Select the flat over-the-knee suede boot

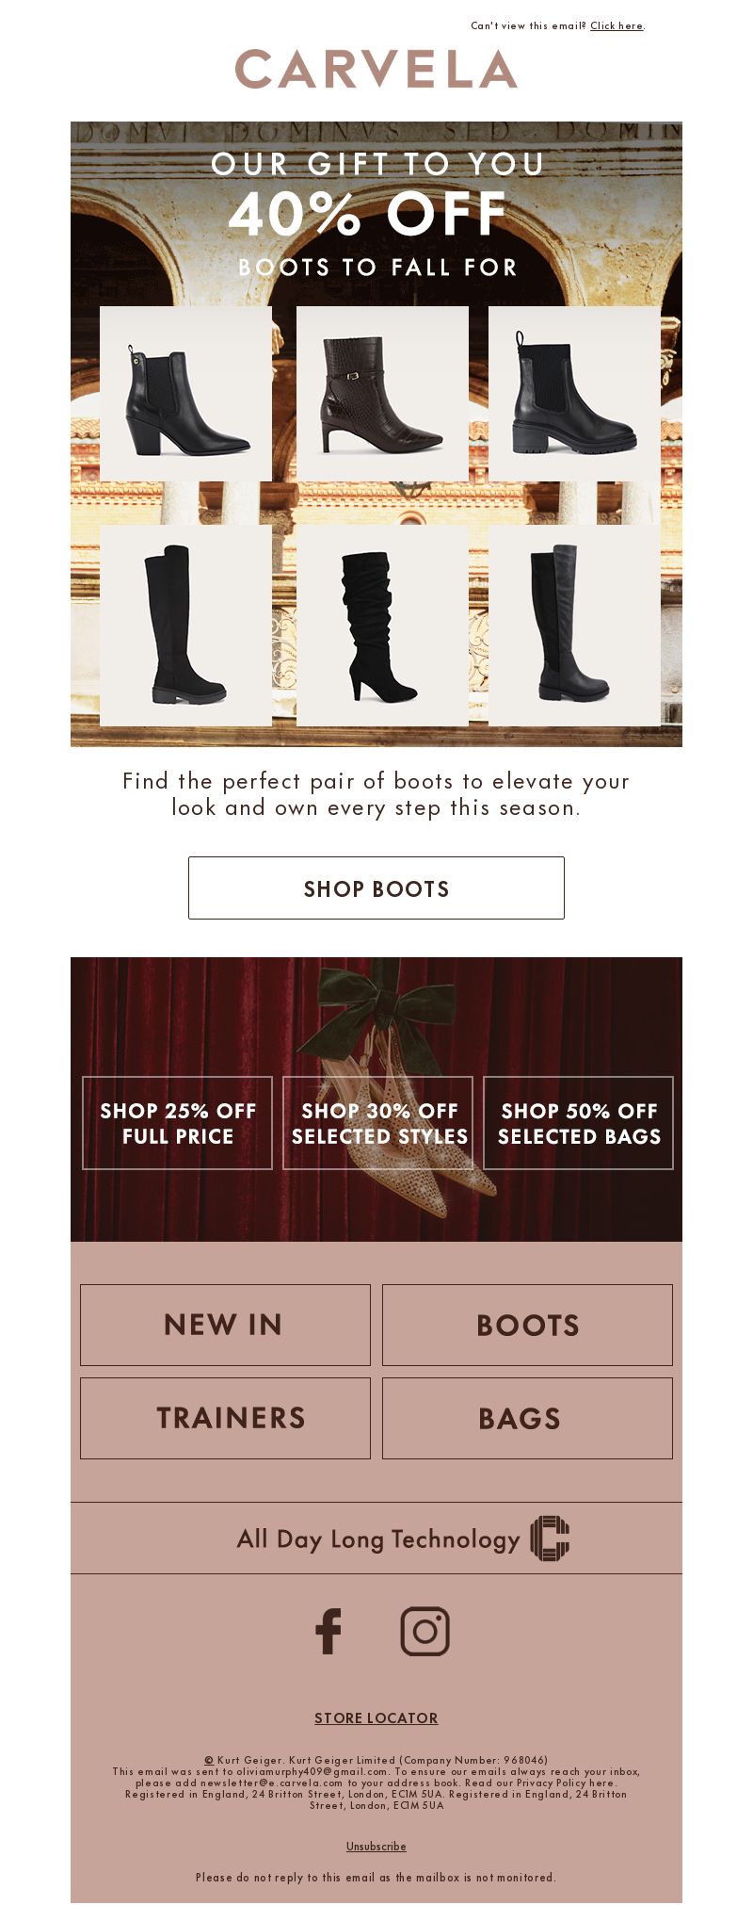(x=185, y=626)
